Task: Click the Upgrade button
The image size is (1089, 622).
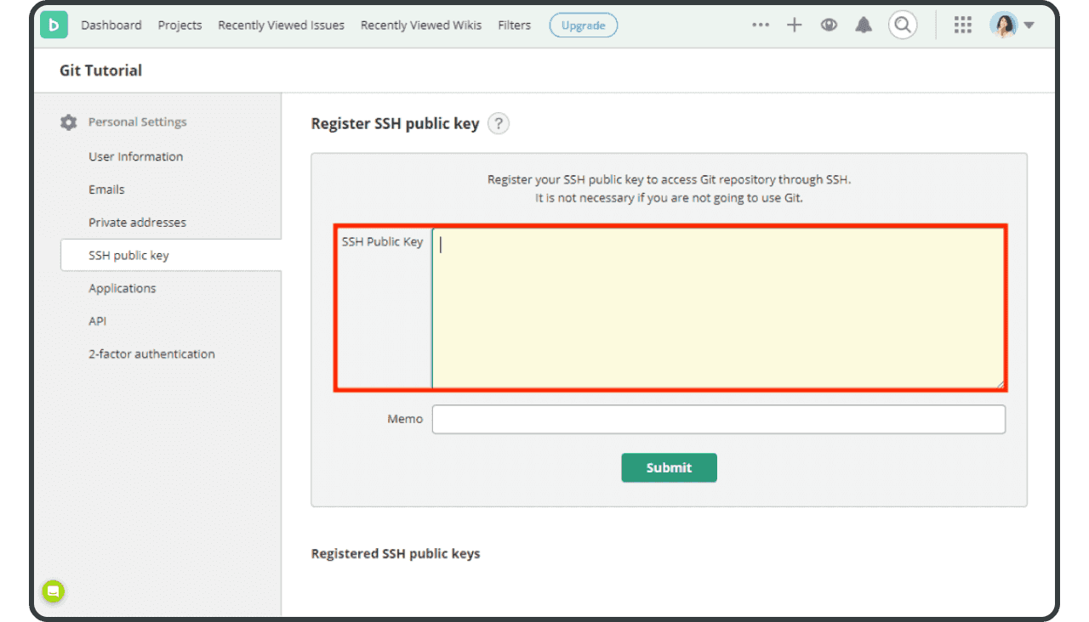Action: (x=583, y=25)
